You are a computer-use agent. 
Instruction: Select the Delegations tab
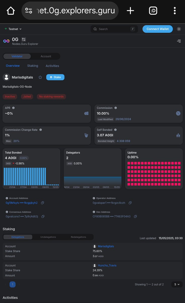pos(18,237)
